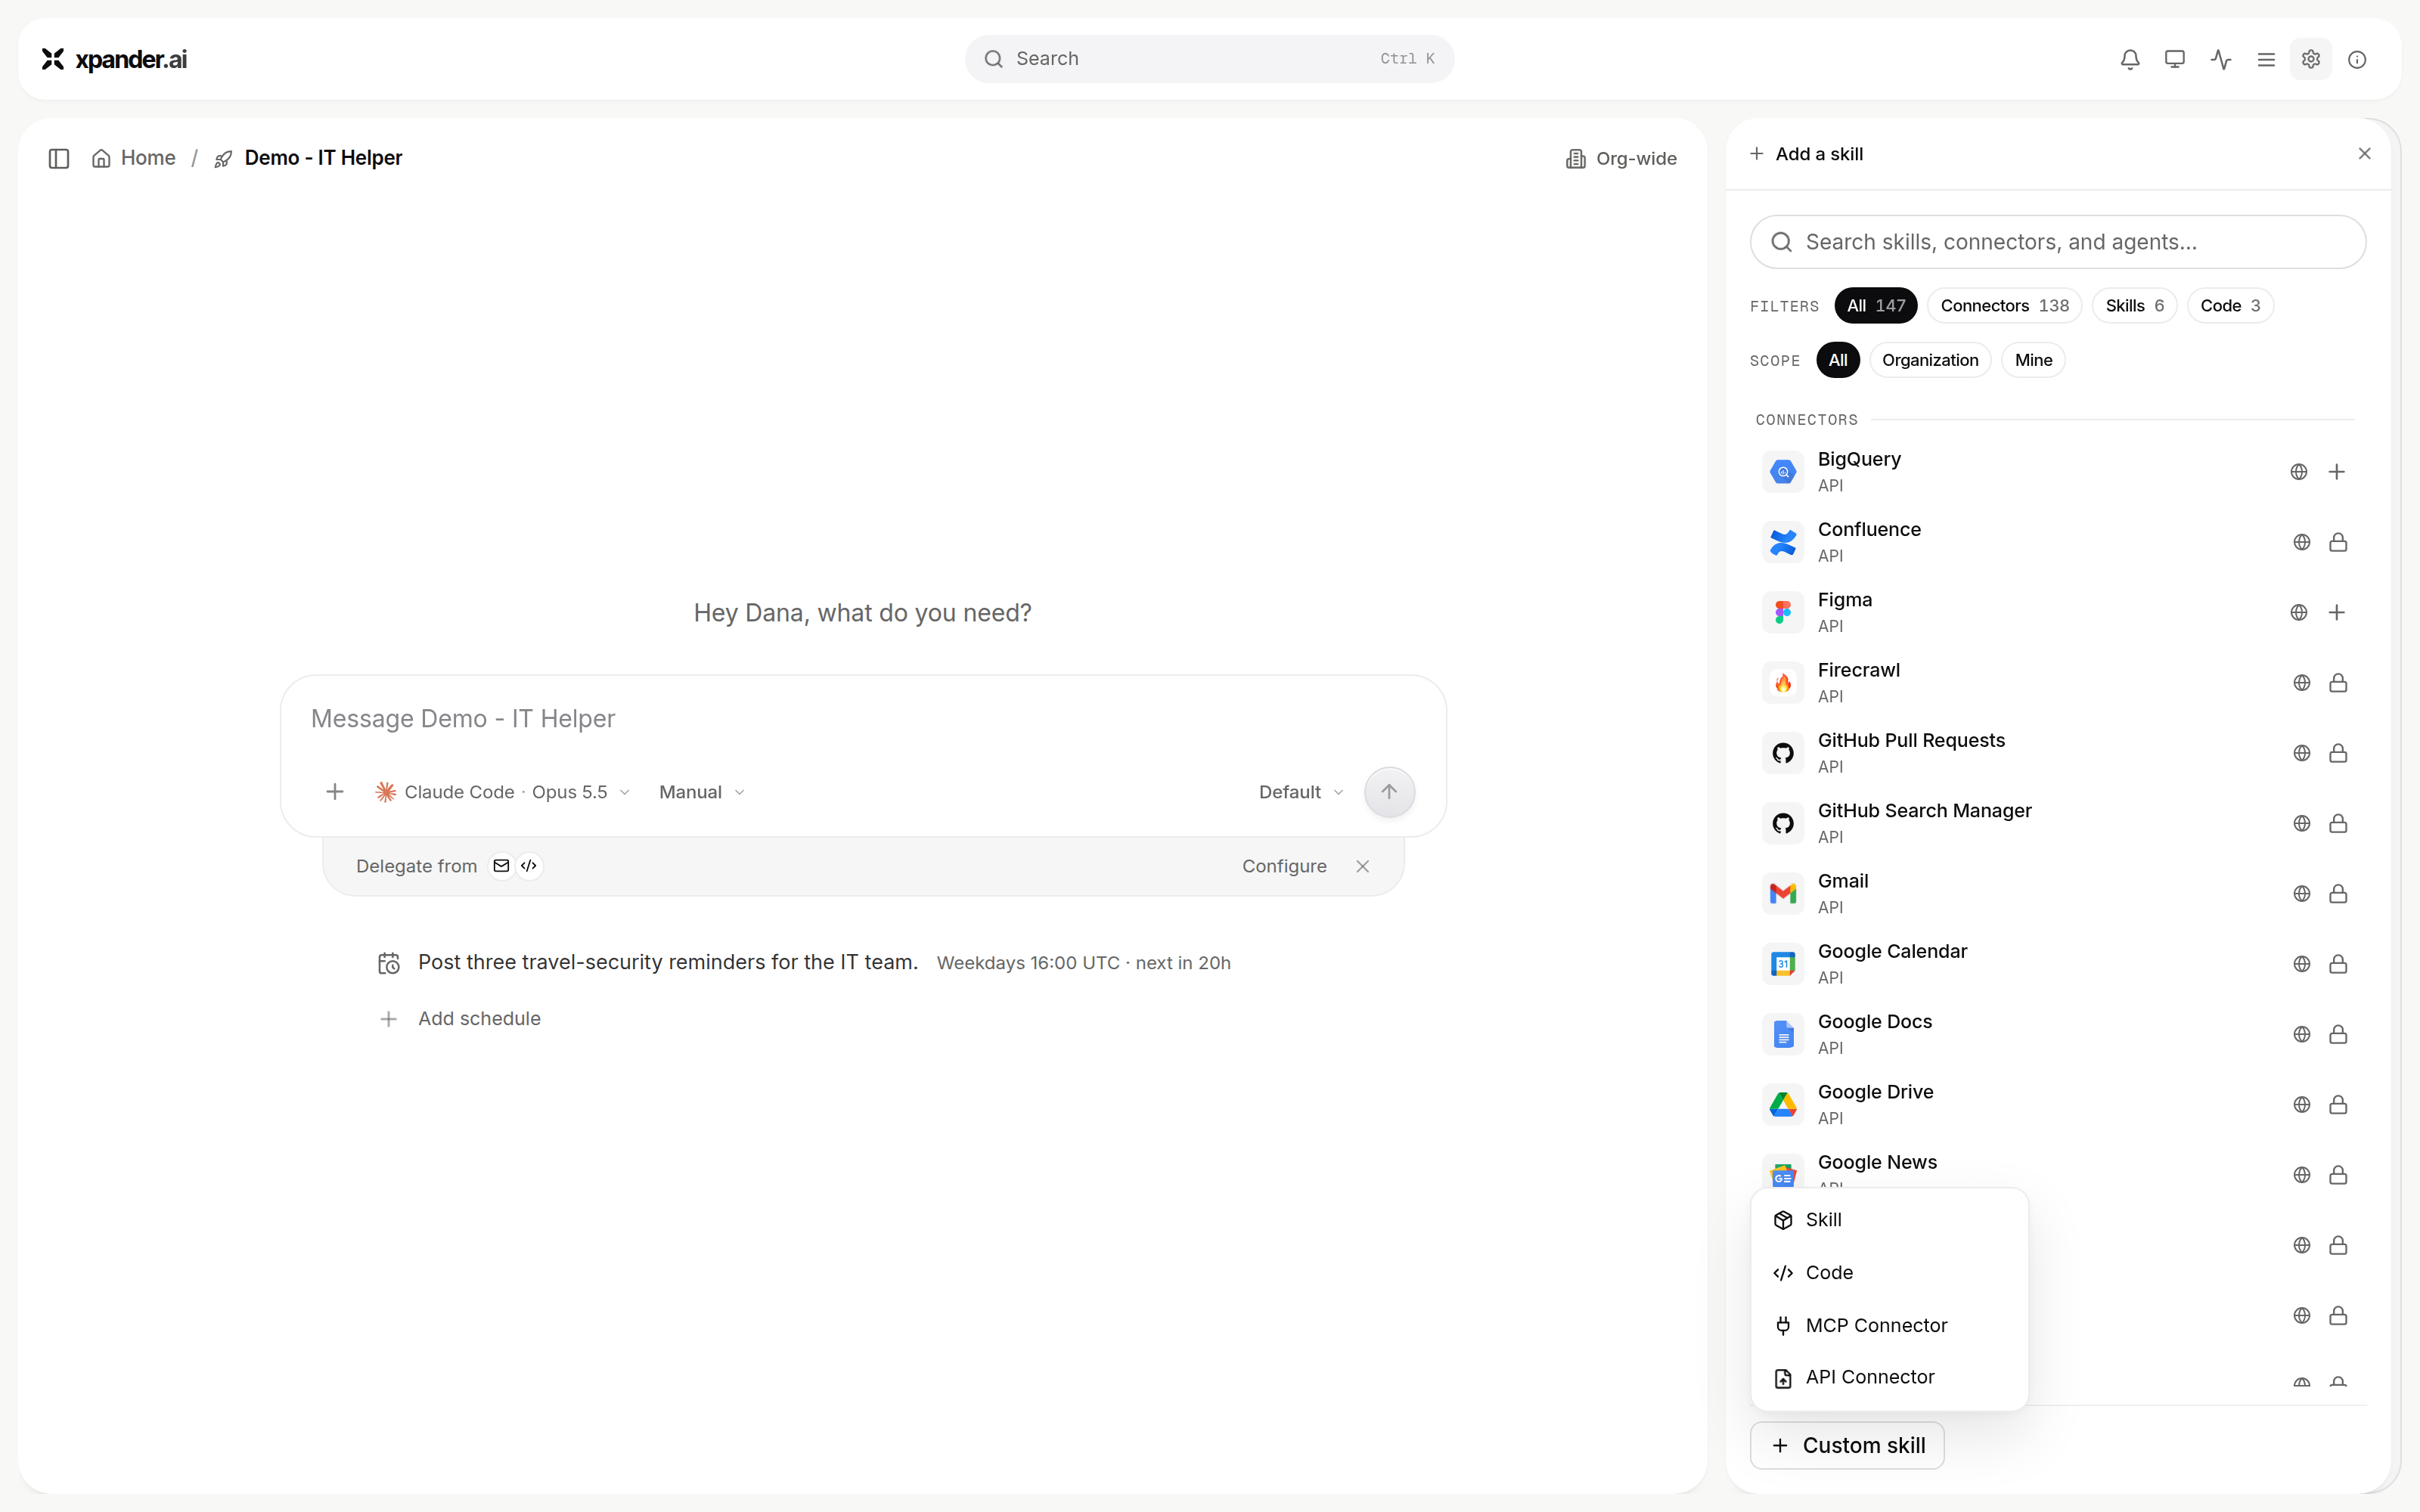Click the info circle icon in top bar
Image resolution: width=2420 pixels, height=1512 pixels.
pos(2357,59)
